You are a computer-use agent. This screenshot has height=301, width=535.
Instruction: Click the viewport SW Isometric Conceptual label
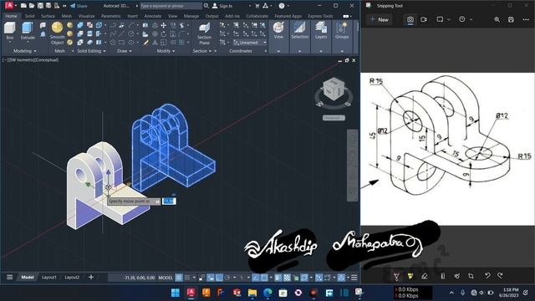[31, 60]
